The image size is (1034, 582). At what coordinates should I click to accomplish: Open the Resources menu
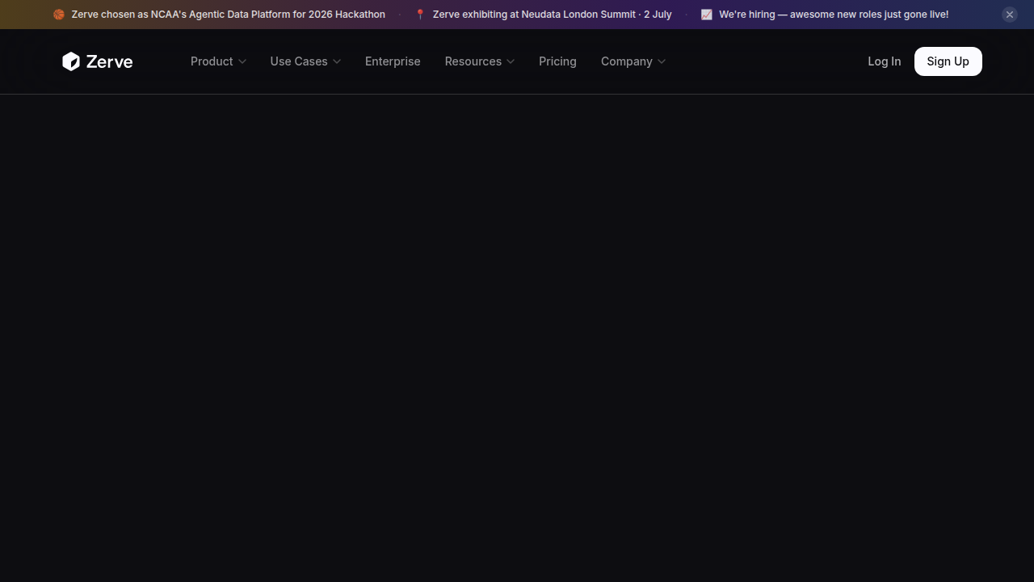click(x=480, y=61)
